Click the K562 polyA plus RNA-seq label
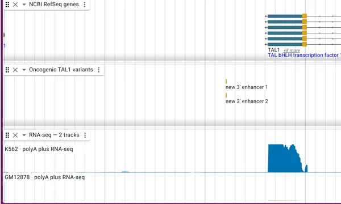Screen dimensions: 341x204 point(39,149)
